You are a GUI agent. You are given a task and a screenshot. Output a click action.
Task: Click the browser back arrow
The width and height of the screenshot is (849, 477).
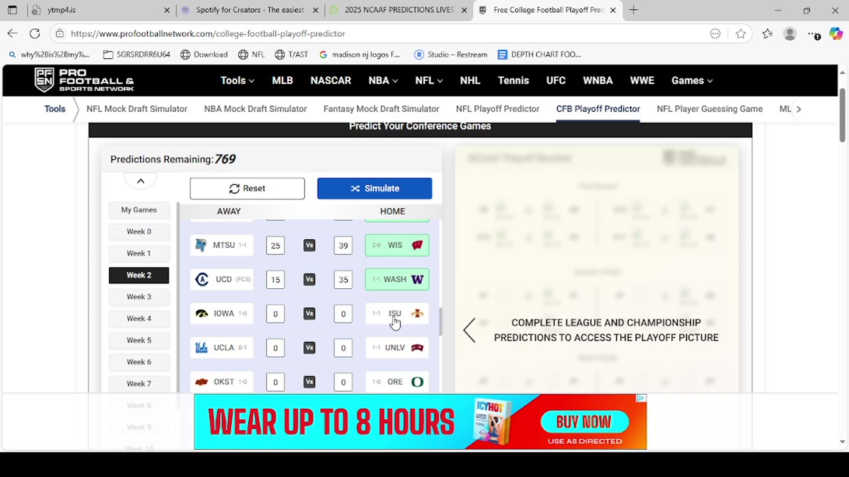click(12, 33)
